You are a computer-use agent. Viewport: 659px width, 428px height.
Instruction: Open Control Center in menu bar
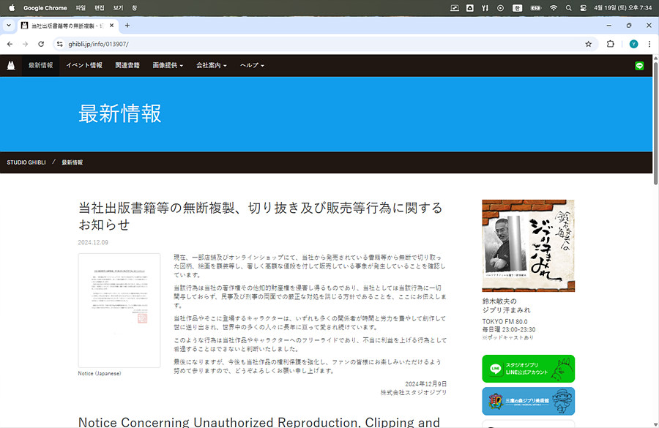click(x=583, y=8)
